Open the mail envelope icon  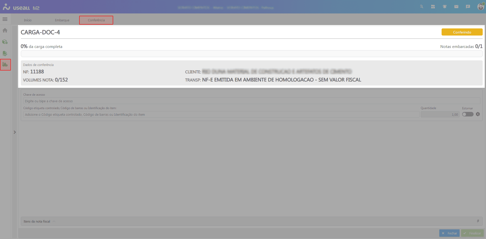click(x=456, y=7)
